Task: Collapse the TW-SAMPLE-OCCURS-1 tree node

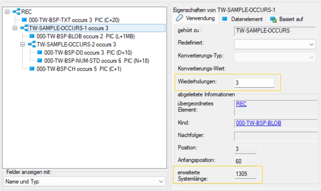Action: [15, 28]
